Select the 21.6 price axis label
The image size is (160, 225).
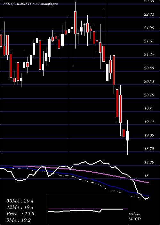pos(148,41)
